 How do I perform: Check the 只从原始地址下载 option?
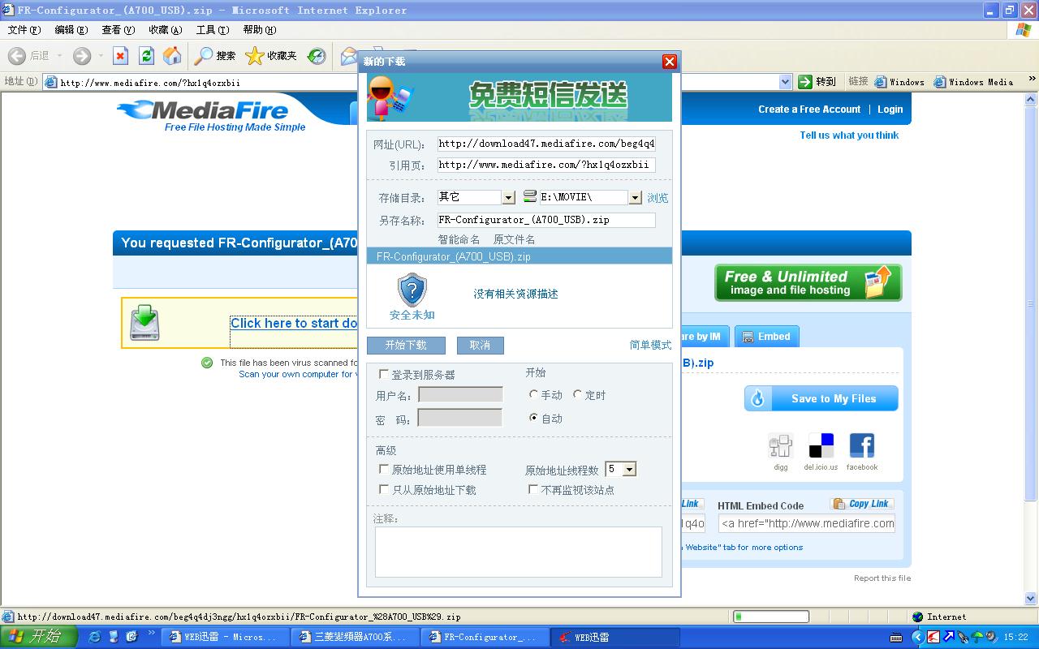384,489
